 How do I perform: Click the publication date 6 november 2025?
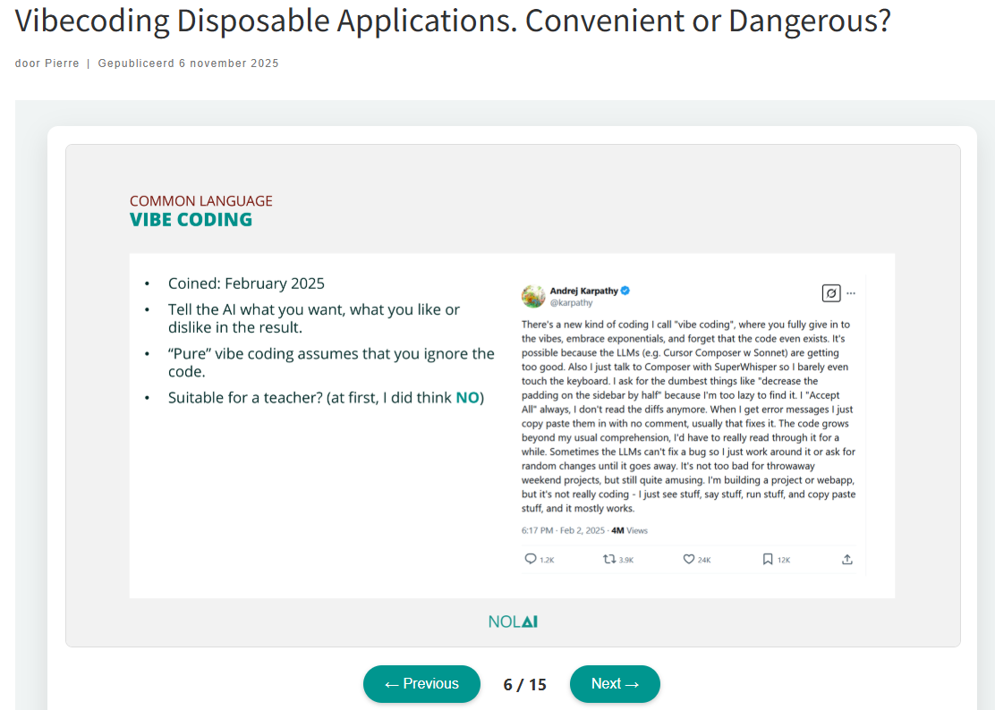pyautogui.click(x=228, y=63)
